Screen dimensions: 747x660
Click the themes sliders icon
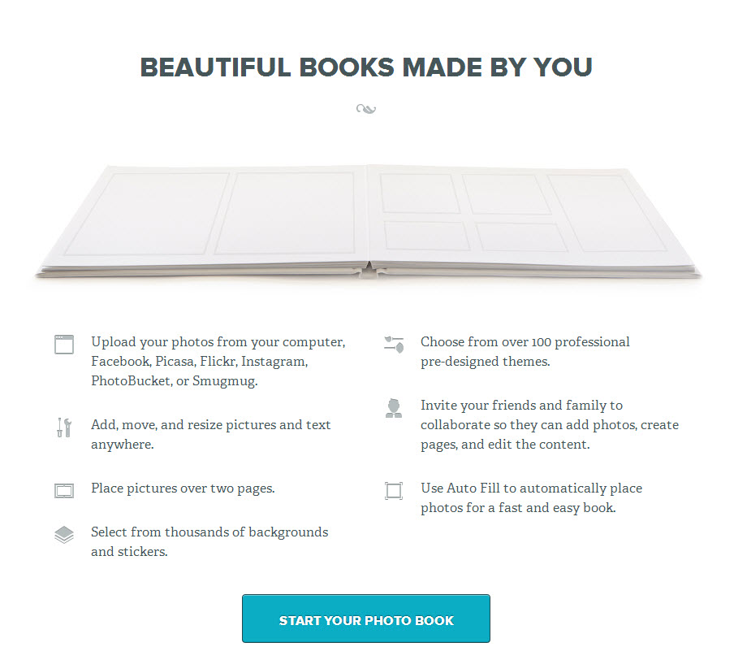[394, 345]
